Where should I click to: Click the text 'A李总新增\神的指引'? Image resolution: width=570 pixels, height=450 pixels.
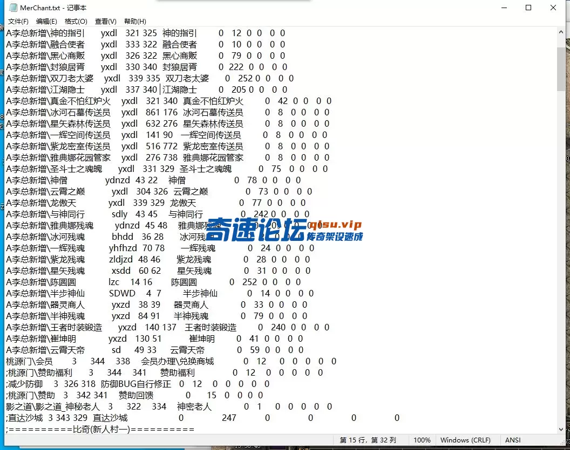[45, 33]
